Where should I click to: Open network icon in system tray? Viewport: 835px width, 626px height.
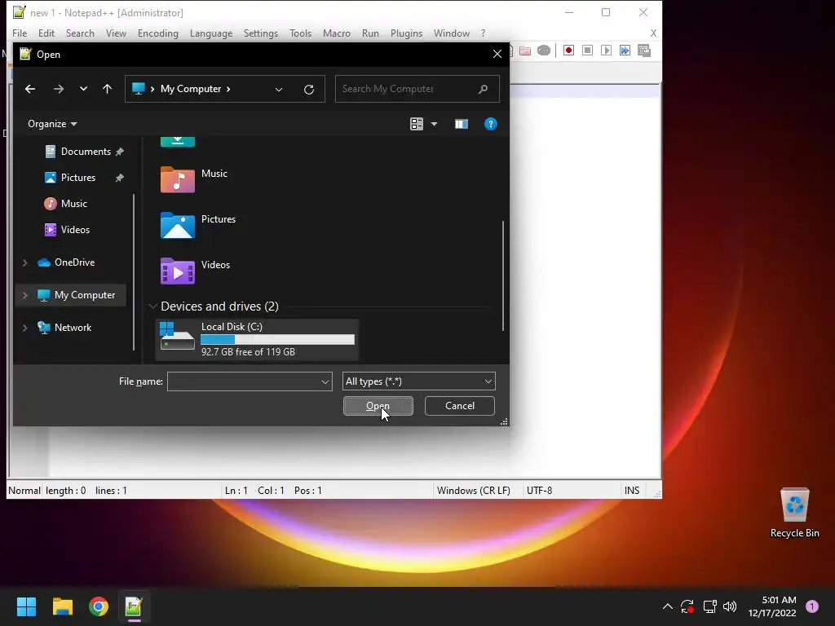click(710, 606)
